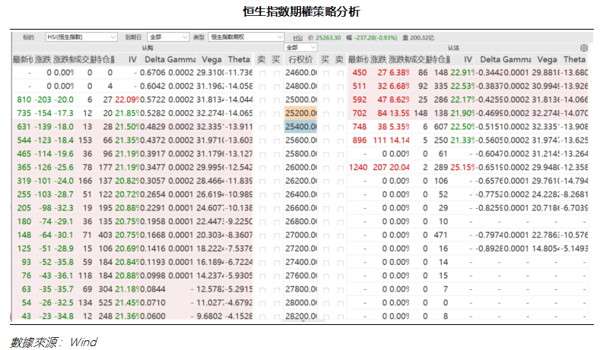Click the HSI change value -237.28(-0.93%)
The width and height of the screenshot is (603, 350).
(x=376, y=38)
